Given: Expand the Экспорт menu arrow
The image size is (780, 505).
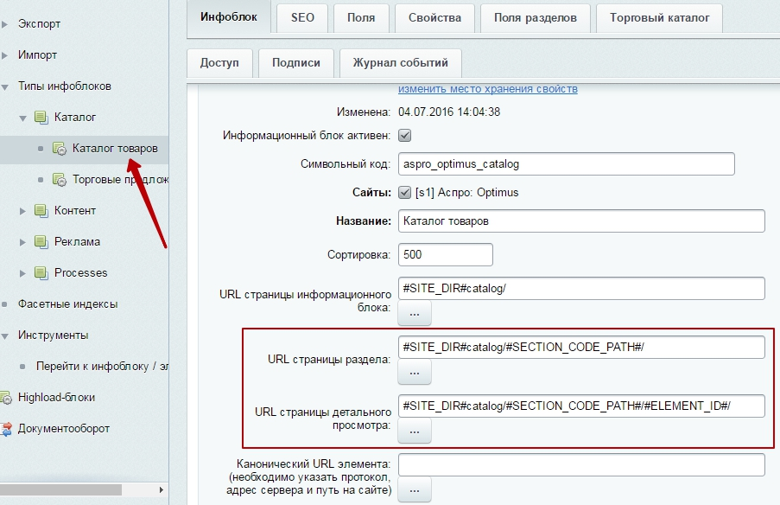Looking at the screenshot, I should (7, 24).
